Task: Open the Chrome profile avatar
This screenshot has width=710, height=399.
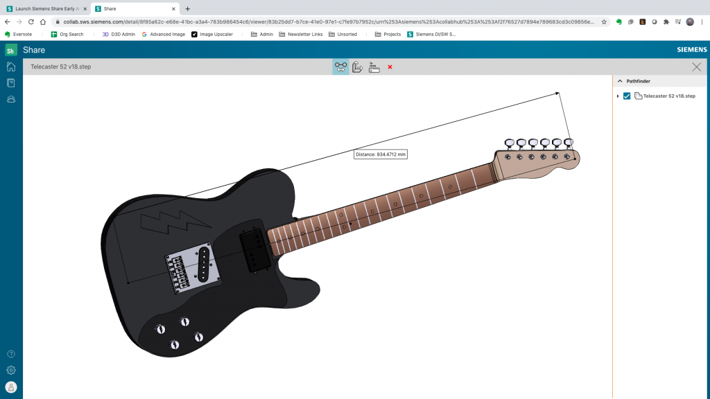Action: [690, 21]
